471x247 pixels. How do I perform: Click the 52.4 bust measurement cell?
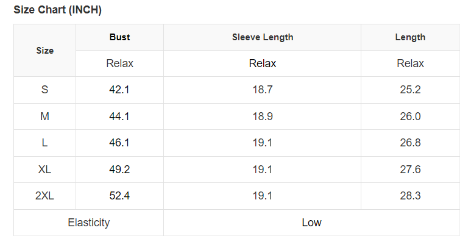pos(119,196)
